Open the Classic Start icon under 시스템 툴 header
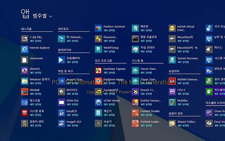Image resolution: width=225 pixels, height=141 pixels. [135, 70]
